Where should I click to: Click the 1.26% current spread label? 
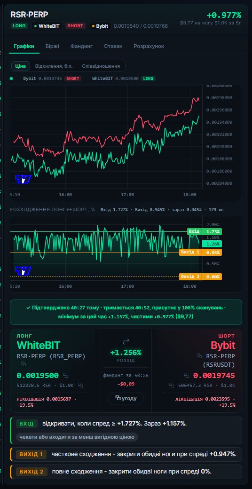click(212, 244)
